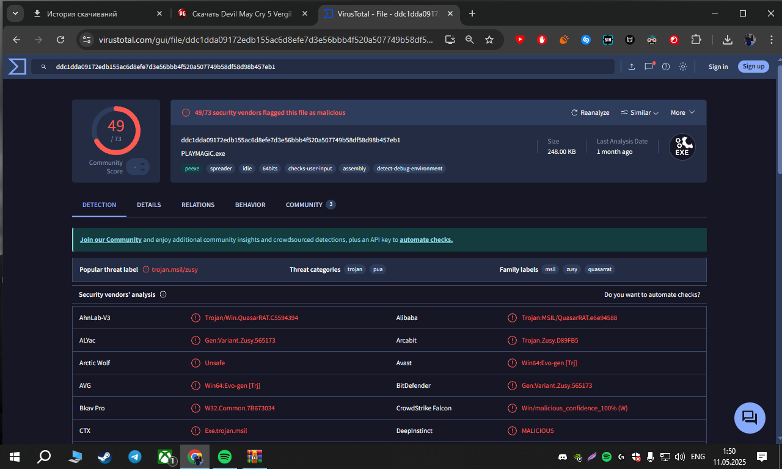The height and width of the screenshot is (469, 782).
Task: Click the EXE file type icon
Action: coord(682,147)
